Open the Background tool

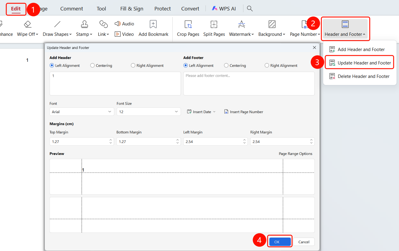(272, 29)
